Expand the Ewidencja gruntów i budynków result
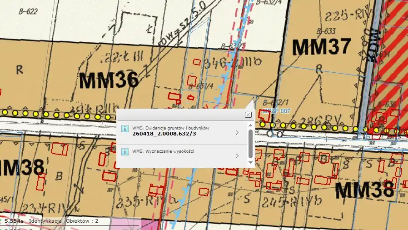This screenshot has width=408, height=230. coord(237,133)
